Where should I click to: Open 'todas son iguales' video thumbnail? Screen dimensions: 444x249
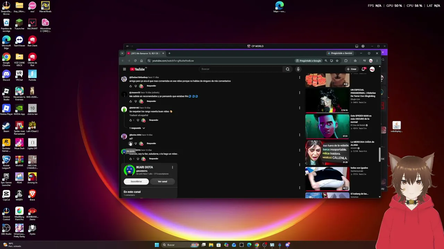(327, 178)
